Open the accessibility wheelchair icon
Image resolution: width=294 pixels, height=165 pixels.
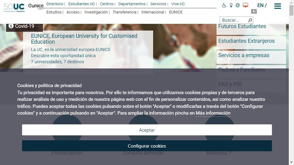pyautogui.click(x=224, y=5)
